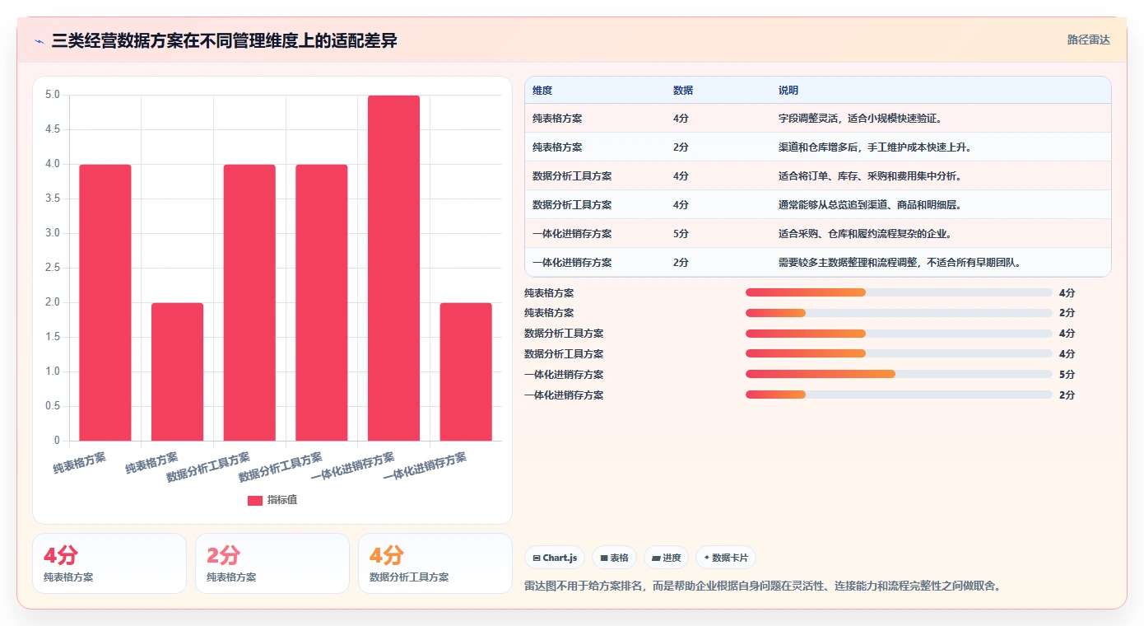
Task: Select the title 三类经营数据方案在不同管理维度上的适配差异
Action: coord(225,40)
